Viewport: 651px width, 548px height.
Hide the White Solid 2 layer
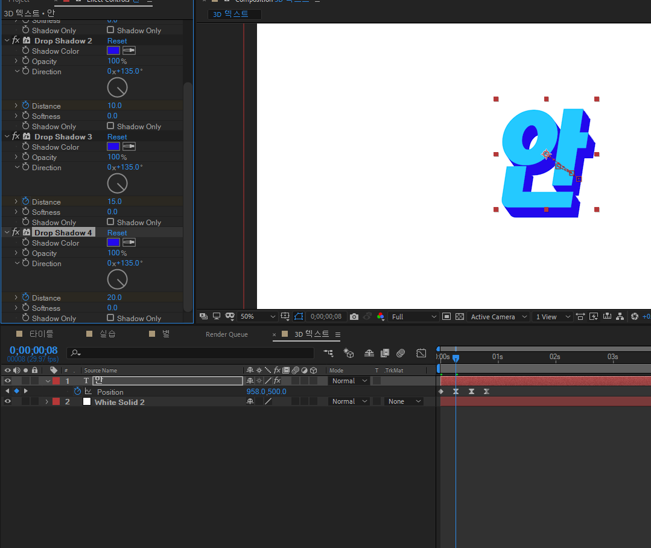point(7,401)
